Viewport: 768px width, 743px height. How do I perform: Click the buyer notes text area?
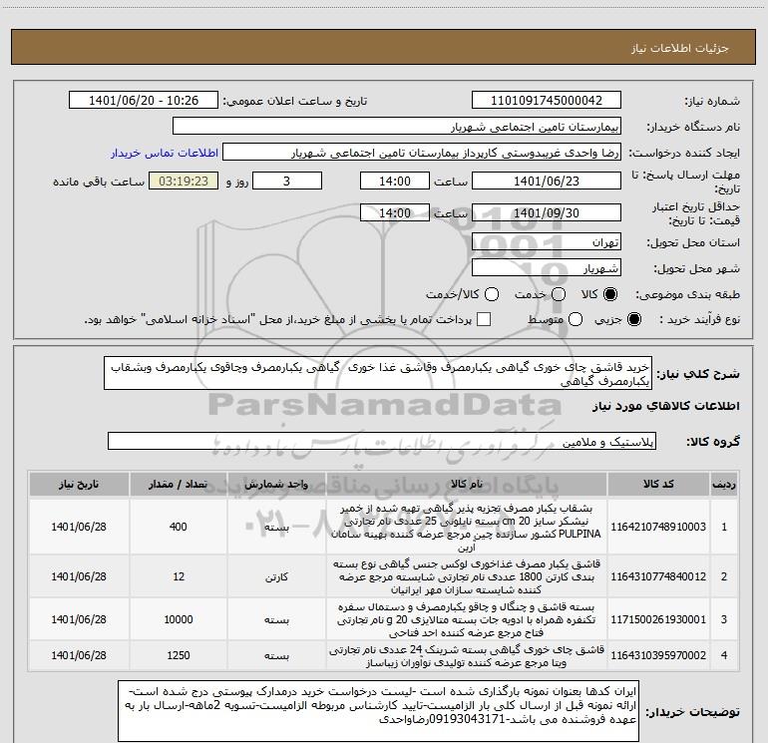coord(379,711)
